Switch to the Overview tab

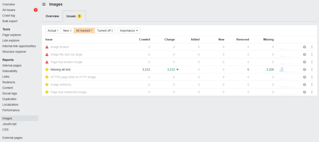(52, 16)
